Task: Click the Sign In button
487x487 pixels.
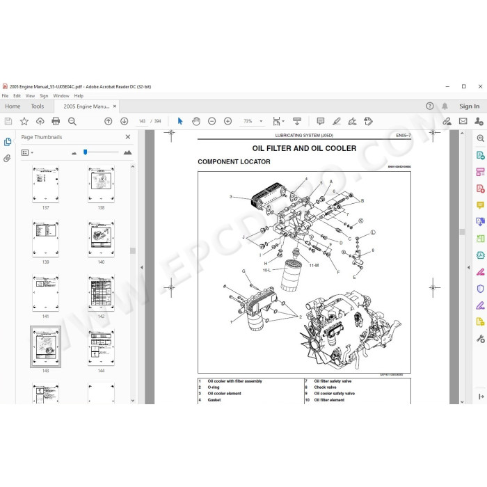Action: pyautogui.click(x=470, y=106)
